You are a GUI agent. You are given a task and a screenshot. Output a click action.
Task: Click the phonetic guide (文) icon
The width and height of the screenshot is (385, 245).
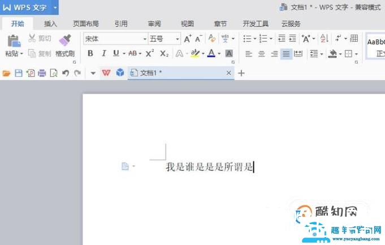click(x=225, y=38)
